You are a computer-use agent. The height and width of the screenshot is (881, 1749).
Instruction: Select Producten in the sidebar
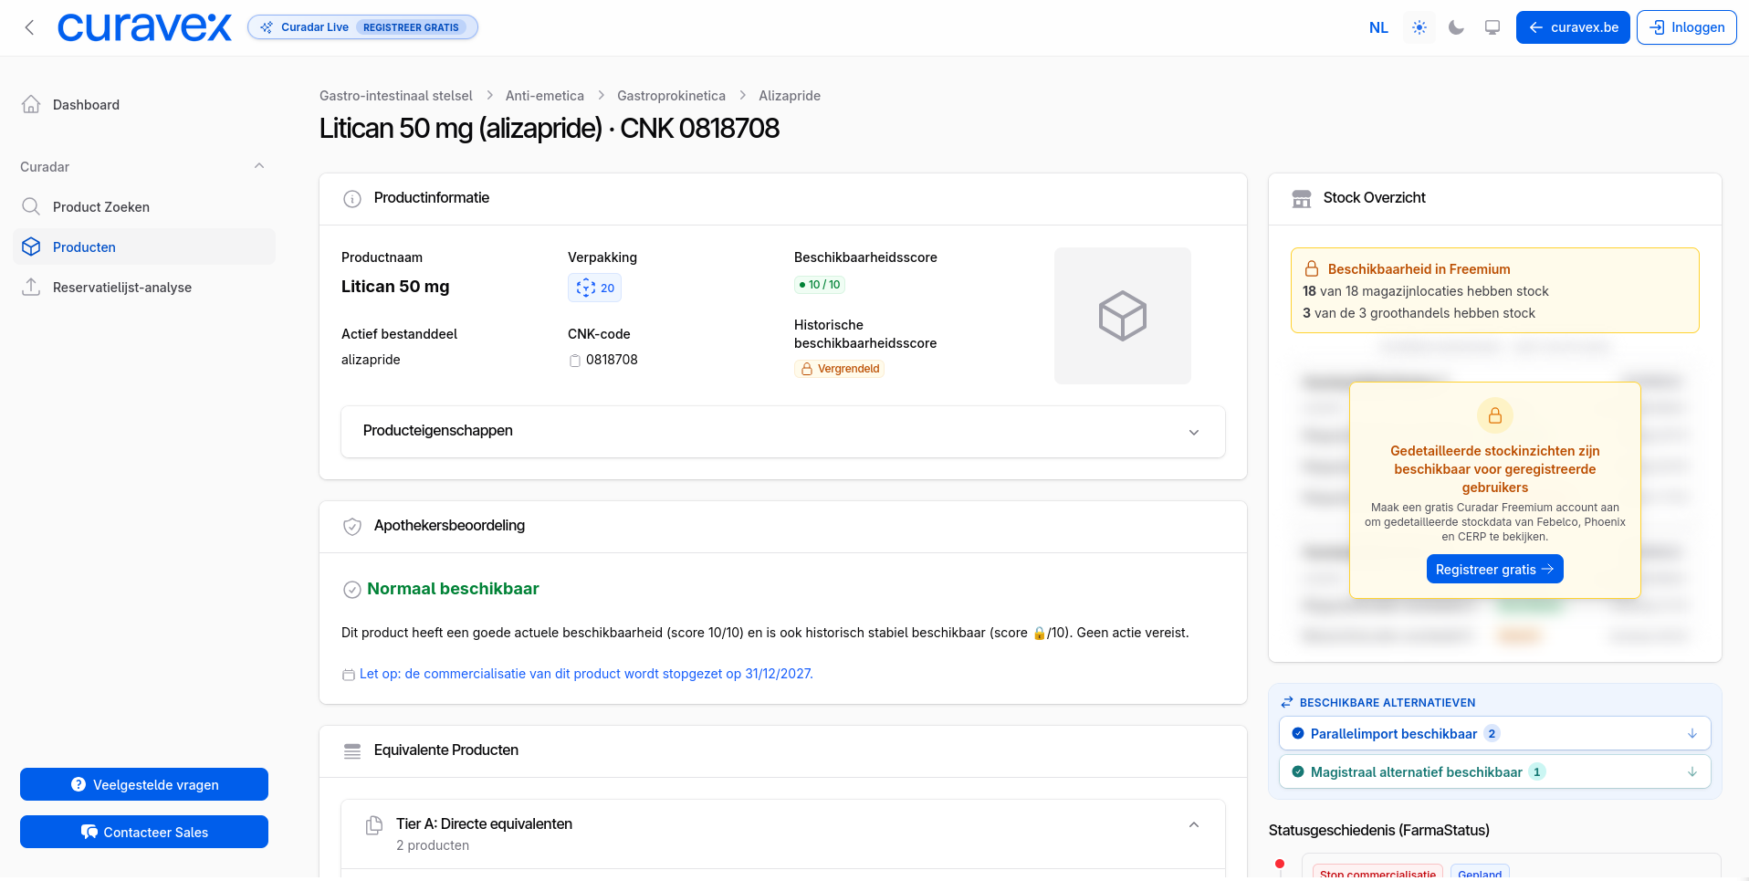coord(144,246)
